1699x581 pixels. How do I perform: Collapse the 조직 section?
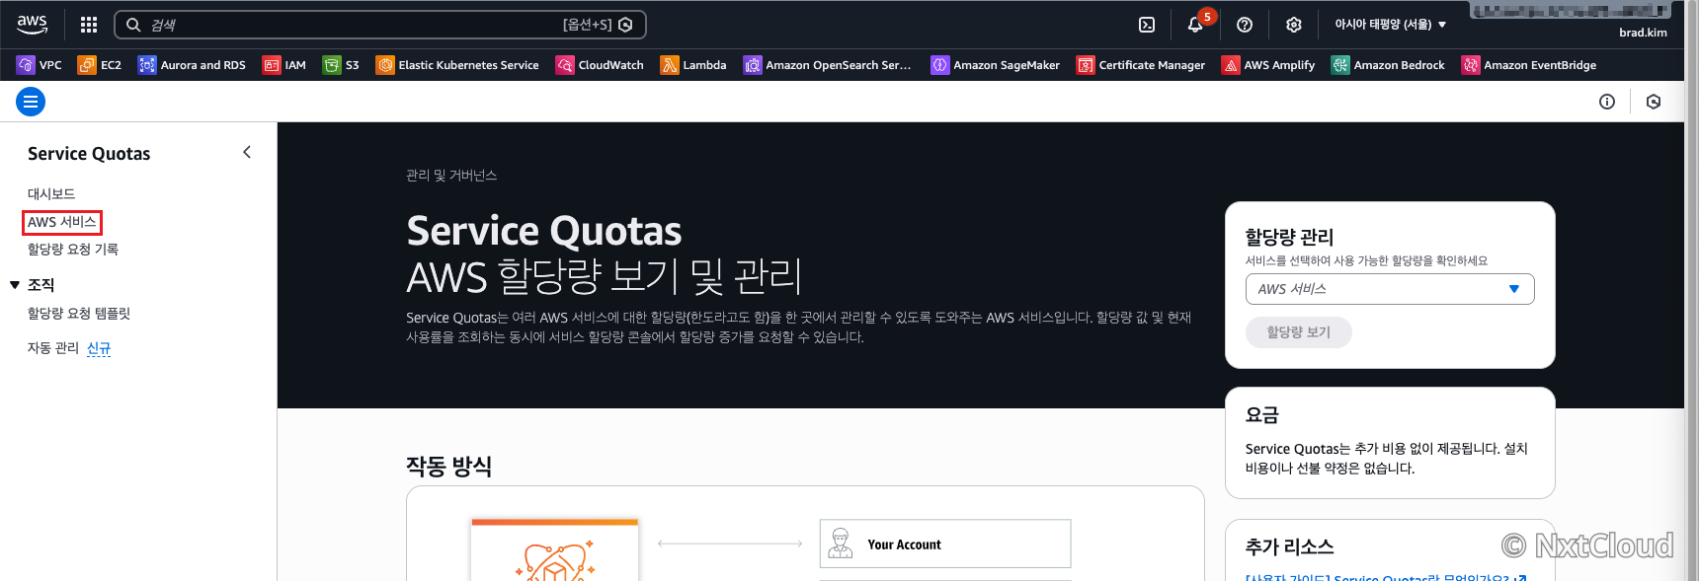point(15,285)
